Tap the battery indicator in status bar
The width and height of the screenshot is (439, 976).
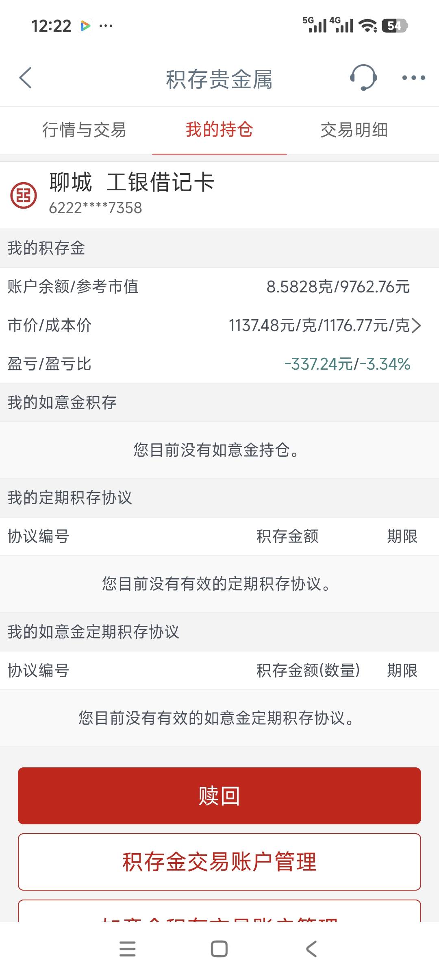pos(394,26)
